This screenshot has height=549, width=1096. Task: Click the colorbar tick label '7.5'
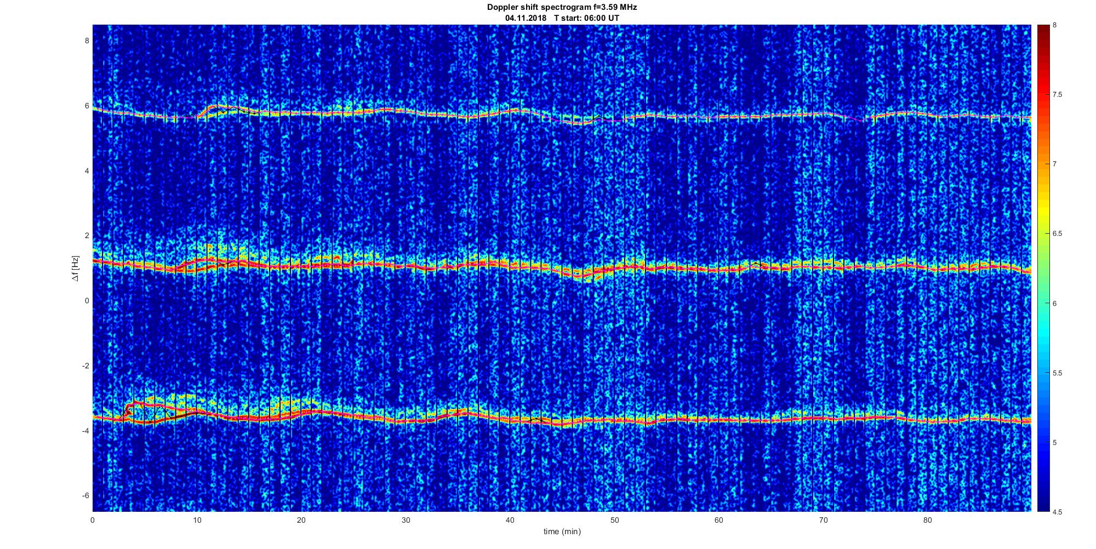[x=1057, y=95]
